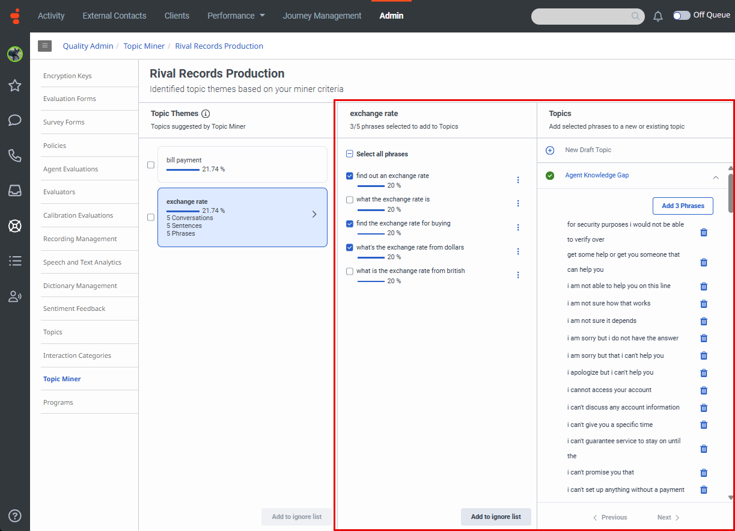
Task: Open the notifications bell icon
Action: tap(658, 16)
